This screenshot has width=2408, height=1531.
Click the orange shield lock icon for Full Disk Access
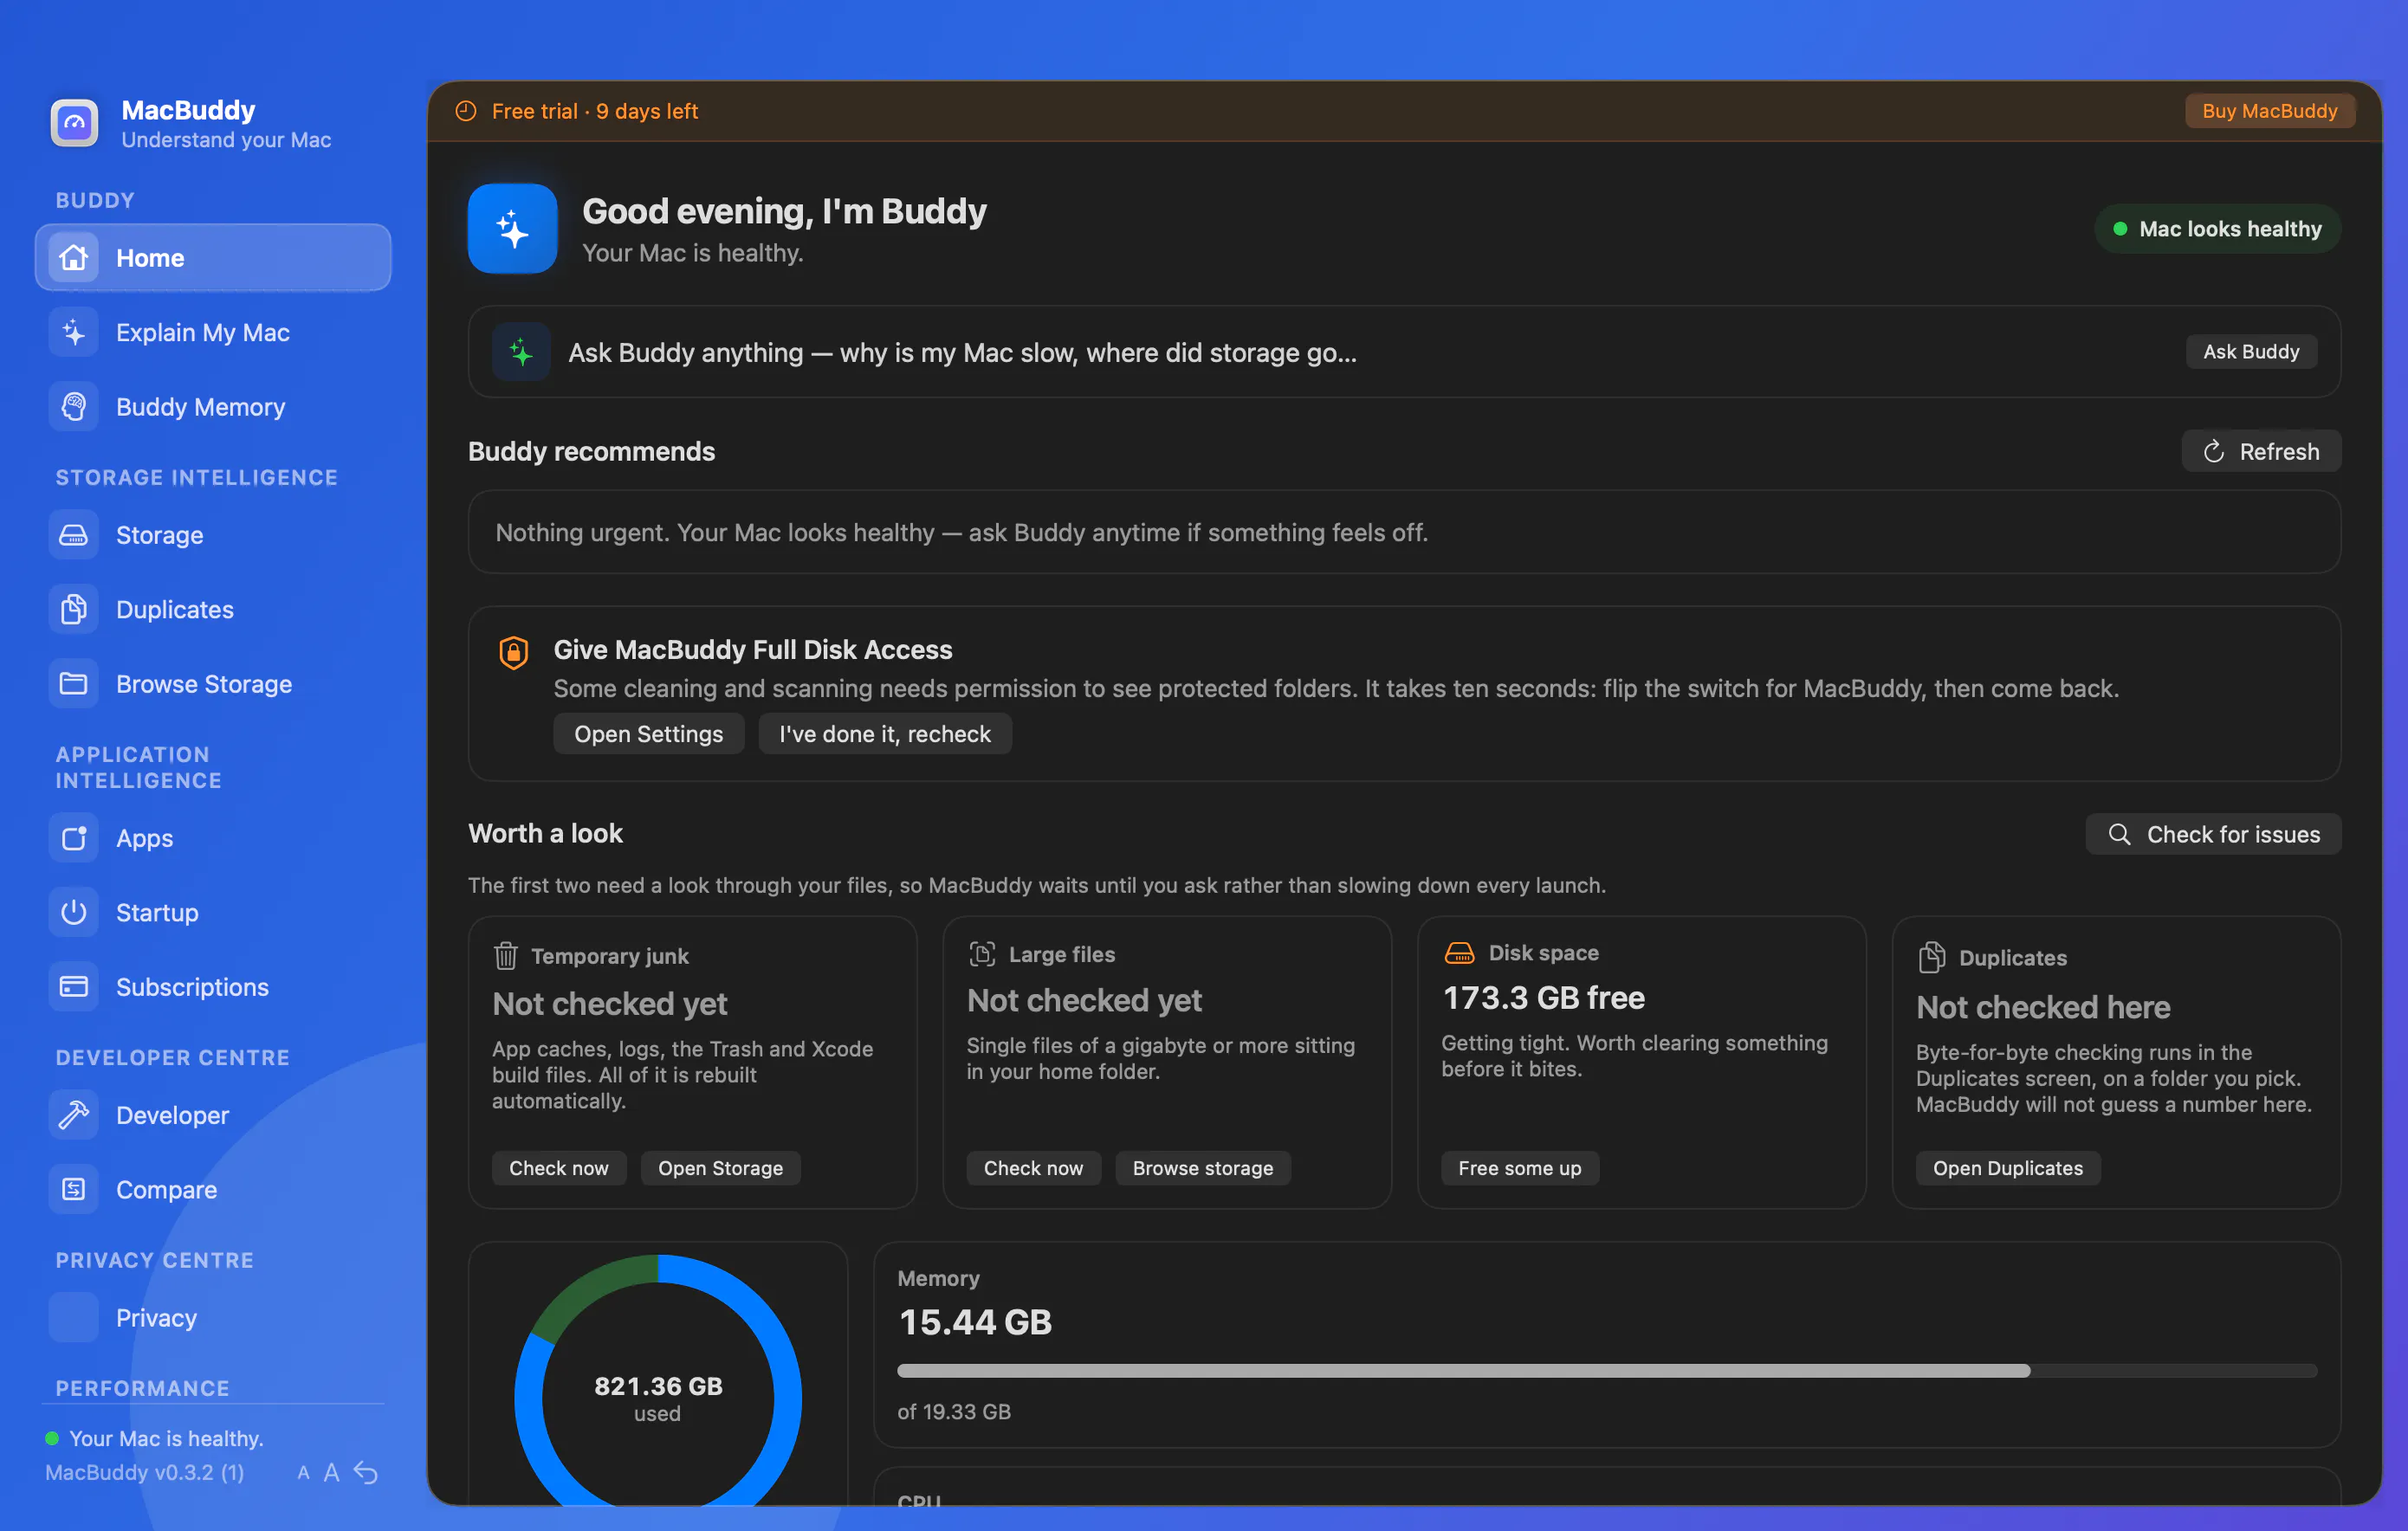click(514, 652)
